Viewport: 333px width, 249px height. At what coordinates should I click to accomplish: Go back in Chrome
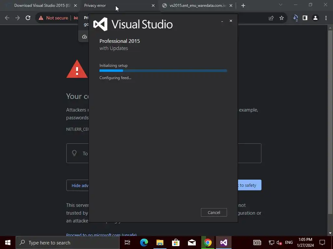click(x=7, y=18)
